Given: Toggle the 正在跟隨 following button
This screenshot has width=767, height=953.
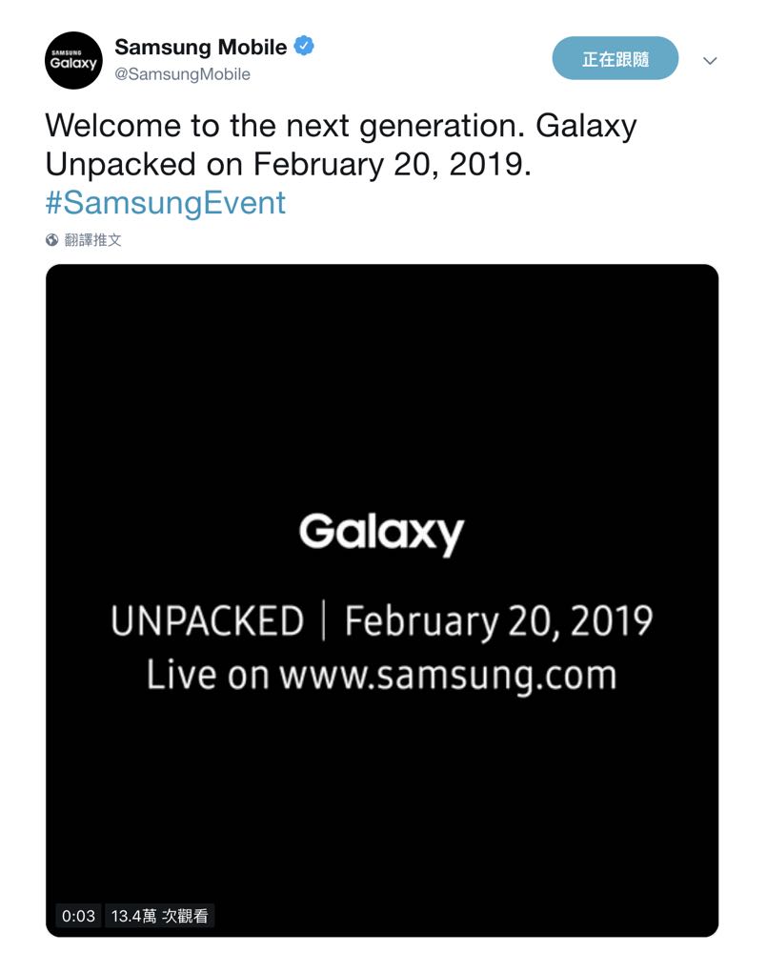Looking at the screenshot, I should (616, 59).
